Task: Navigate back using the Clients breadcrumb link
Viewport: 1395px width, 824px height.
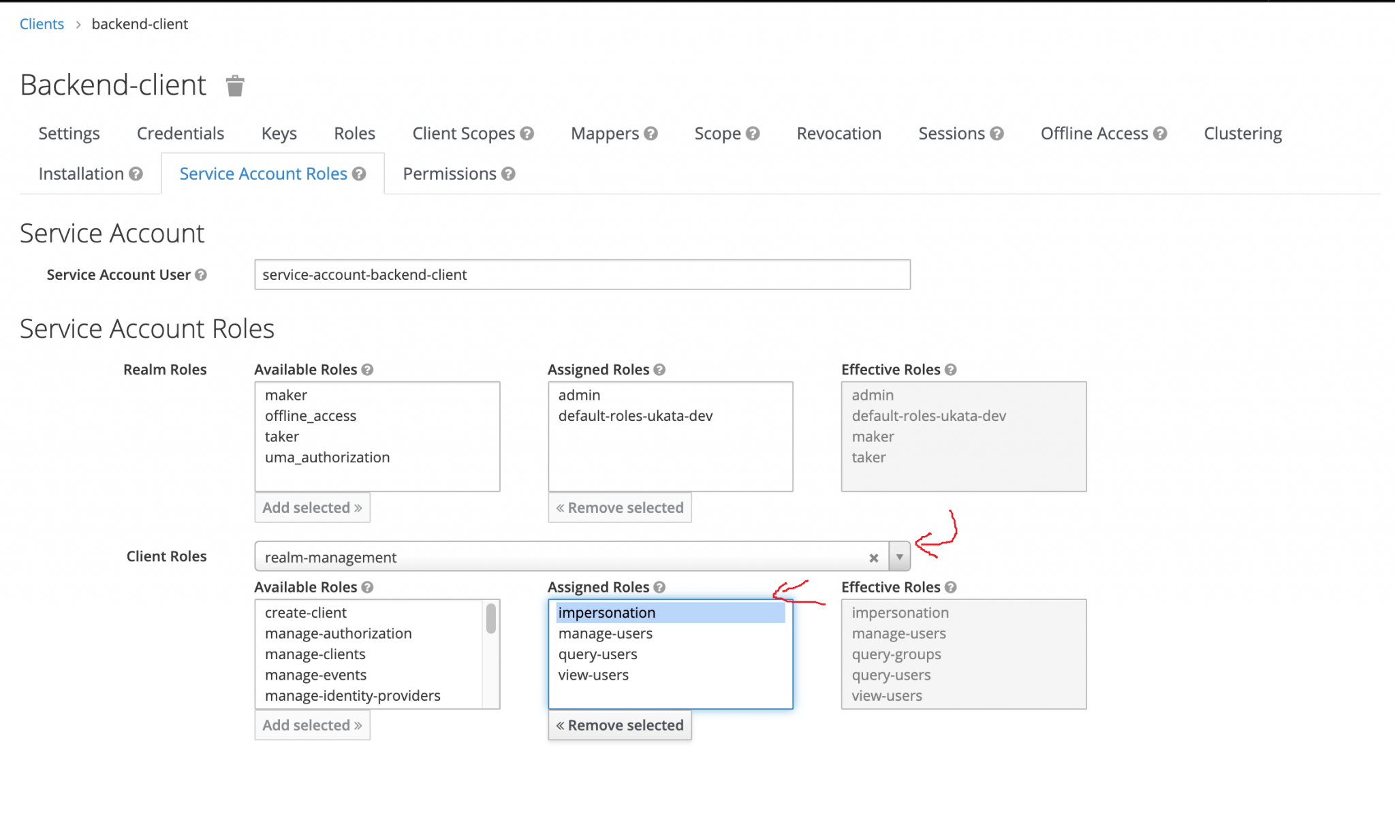Action: pyautogui.click(x=41, y=23)
